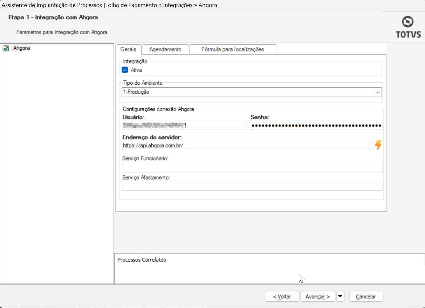Click the 'Usuário:' label

(x=134, y=117)
